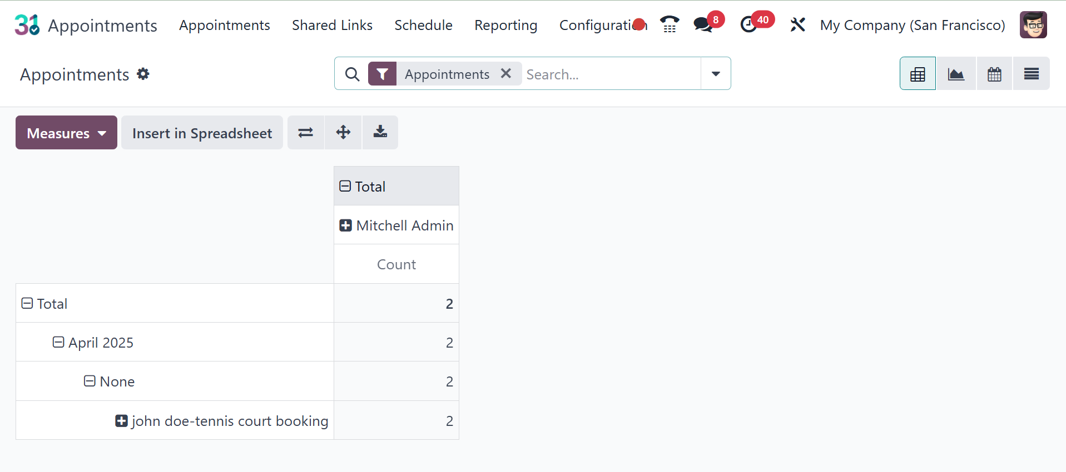
Task: Open the VoIP phone icon
Action: 670,25
